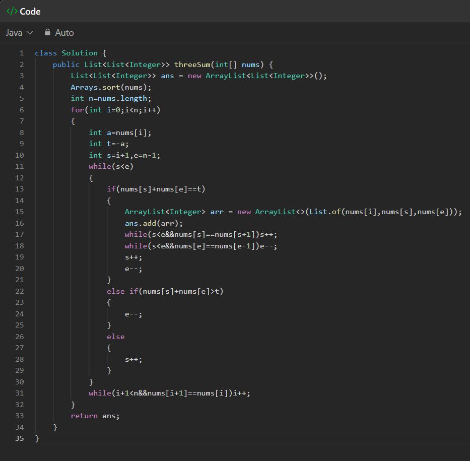Click the 'else if' condition line

pos(165,291)
